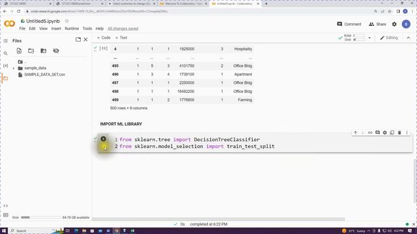Click the table cell 16482200
Viewport: 417px width, 234px height.
pyautogui.click(x=186, y=91)
